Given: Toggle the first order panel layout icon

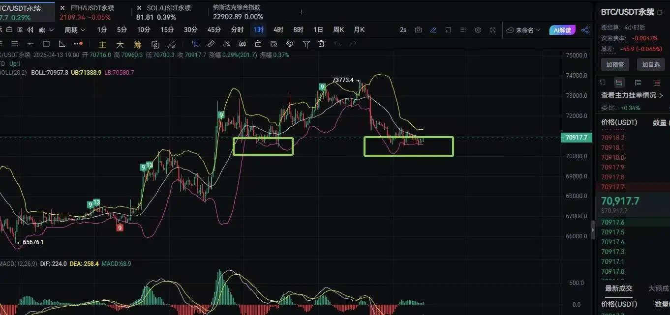Looking at the screenshot, I should pyautogui.click(x=603, y=82).
